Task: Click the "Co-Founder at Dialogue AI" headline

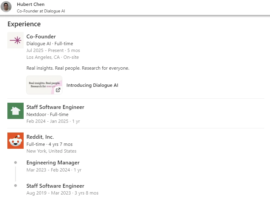Action: pos(41,11)
